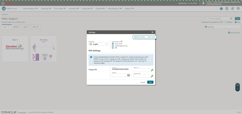Open the OSEM tab options kebab

click(x=19, y=27)
